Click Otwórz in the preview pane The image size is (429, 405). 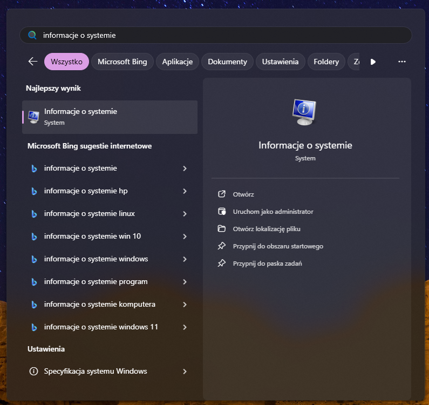(243, 194)
